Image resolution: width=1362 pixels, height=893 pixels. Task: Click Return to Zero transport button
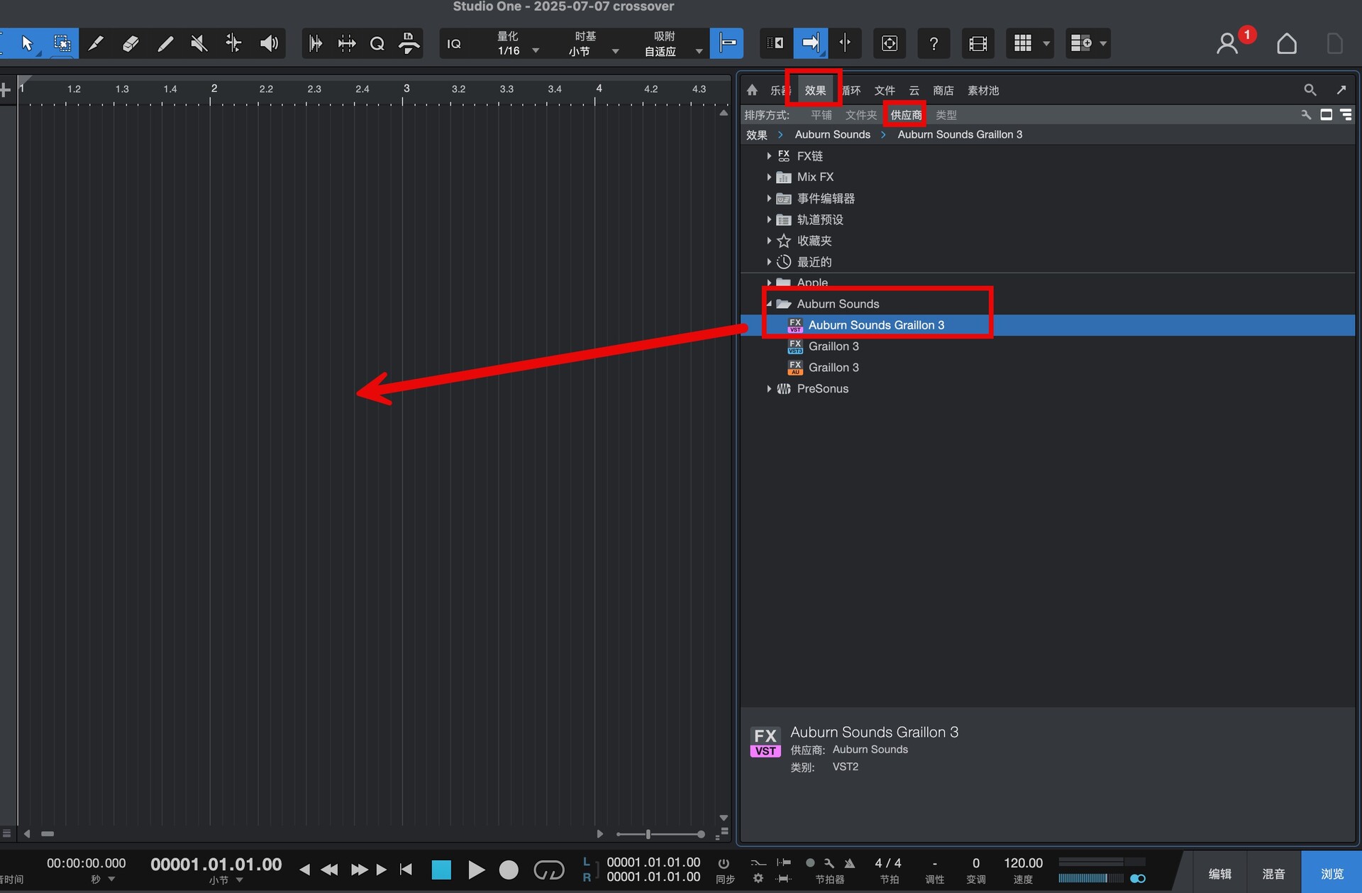coord(406,870)
